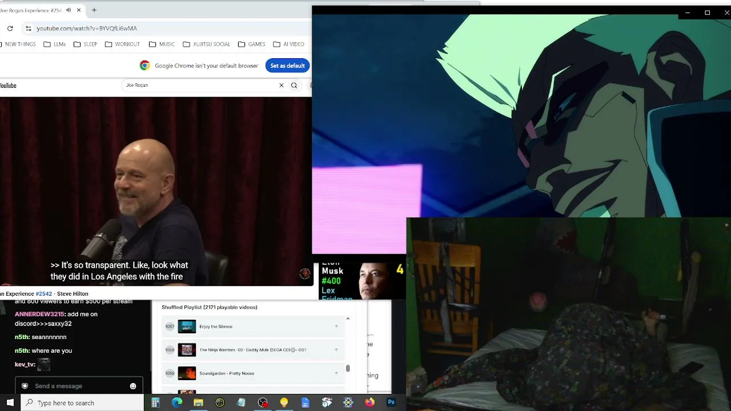
Task: Open Firefox from the taskbar
Action: tap(369, 402)
